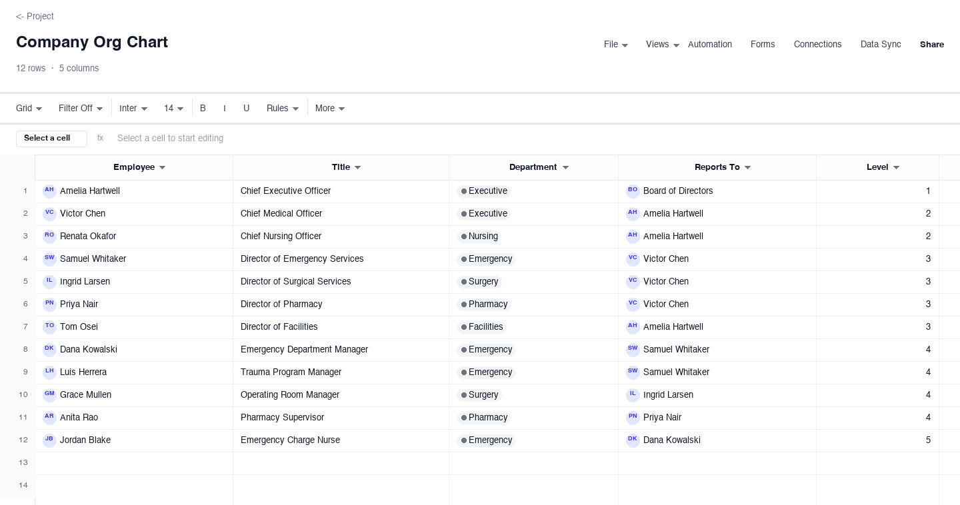Viewport: 960px width, 505px height.
Task: Open the Views menu
Action: point(663,45)
